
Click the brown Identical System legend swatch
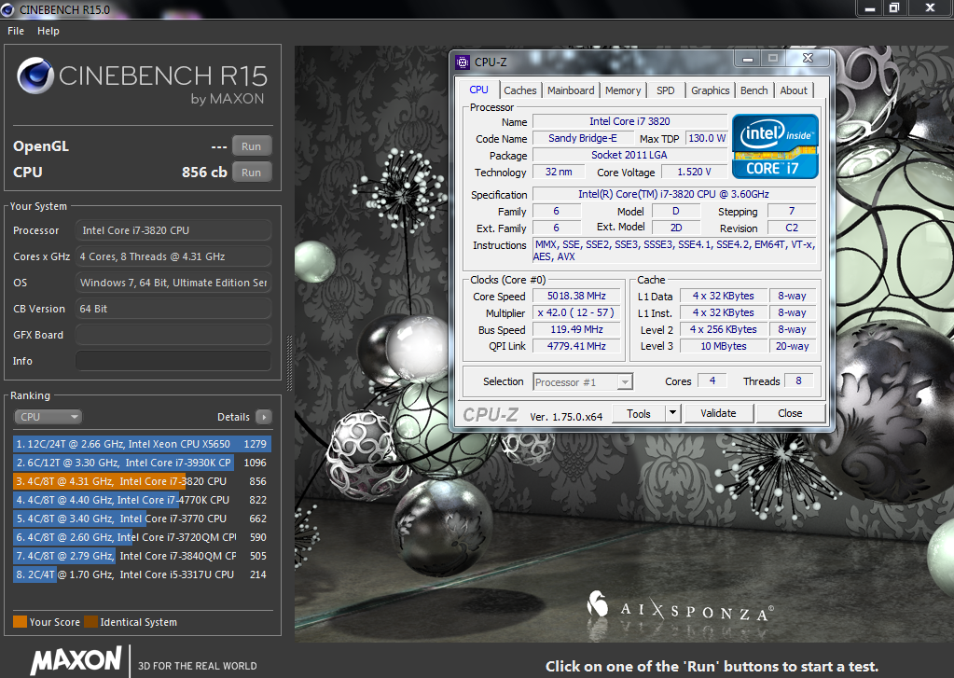[90, 621]
